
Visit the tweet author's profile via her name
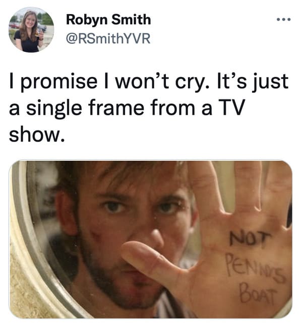click(108, 20)
